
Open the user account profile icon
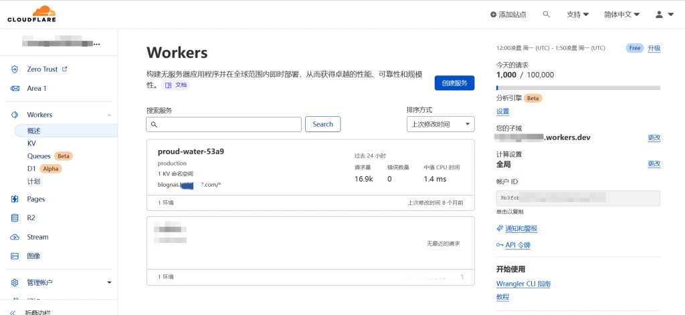click(x=659, y=15)
